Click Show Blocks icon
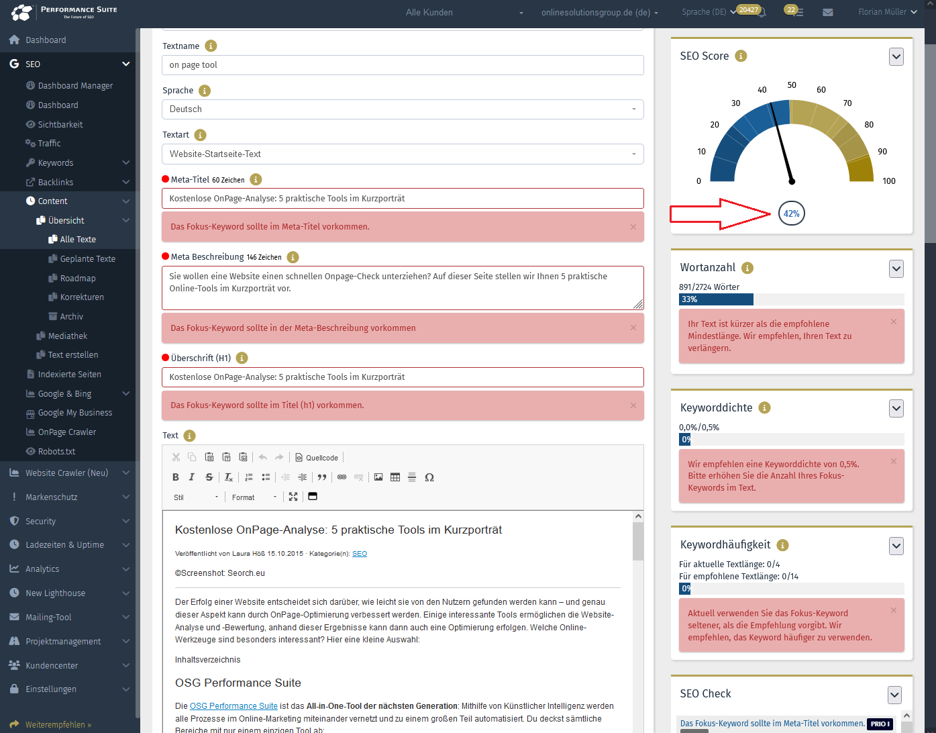 (313, 497)
